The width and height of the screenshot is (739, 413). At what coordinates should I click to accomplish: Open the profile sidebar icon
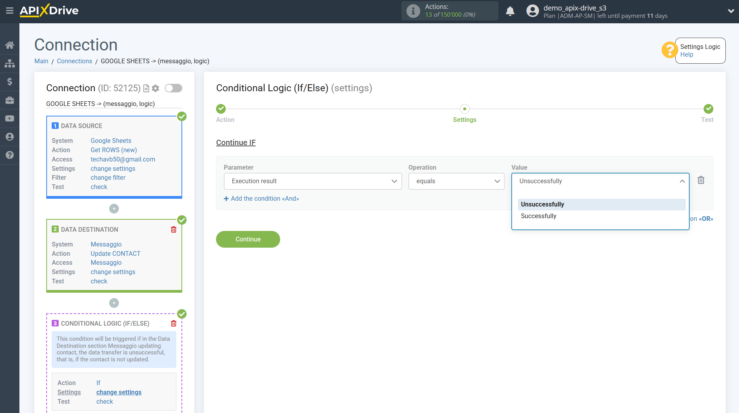click(x=10, y=137)
